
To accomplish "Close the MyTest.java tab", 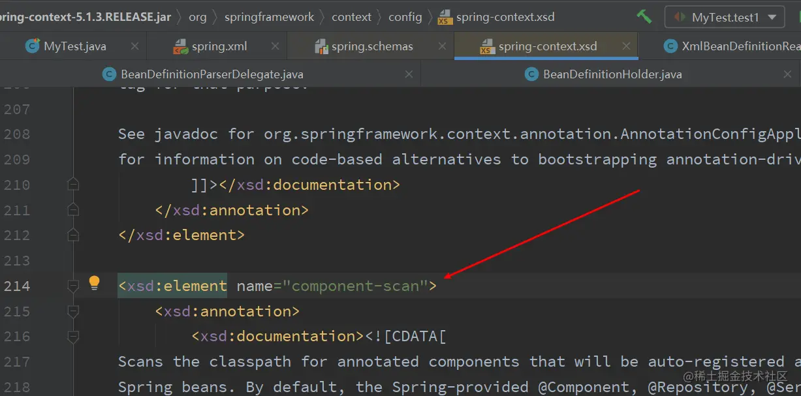I will pos(134,46).
